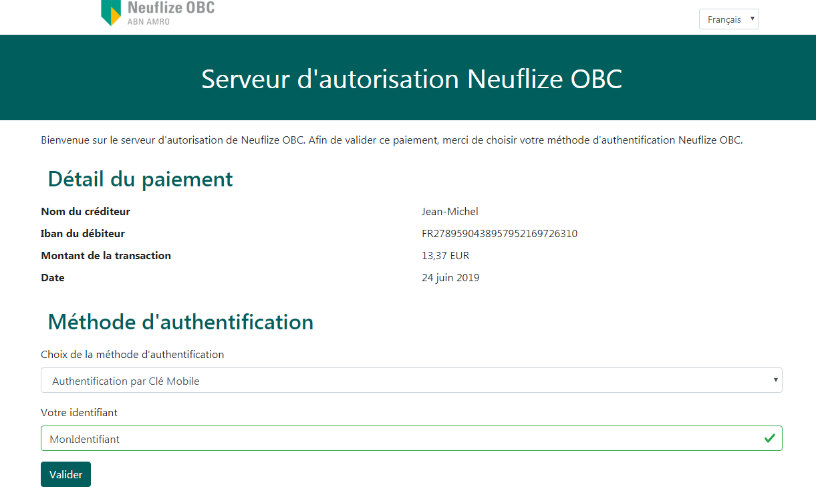Screen dimensions: 816x495
Task: Click the Détail du paiement heading
Action: click(x=140, y=179)
